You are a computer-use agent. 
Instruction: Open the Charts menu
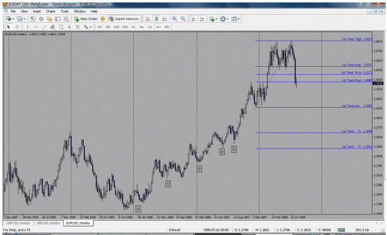click(51, 11)
